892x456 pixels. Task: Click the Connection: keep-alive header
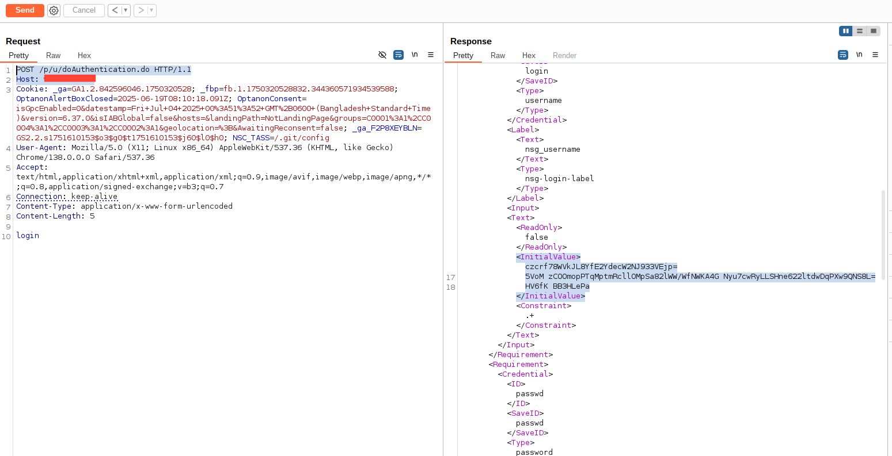(x=67, y=197)
